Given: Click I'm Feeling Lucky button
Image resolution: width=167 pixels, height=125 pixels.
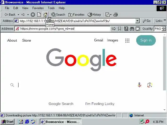Looking at the screenshot, I should (x=100, y=104).
